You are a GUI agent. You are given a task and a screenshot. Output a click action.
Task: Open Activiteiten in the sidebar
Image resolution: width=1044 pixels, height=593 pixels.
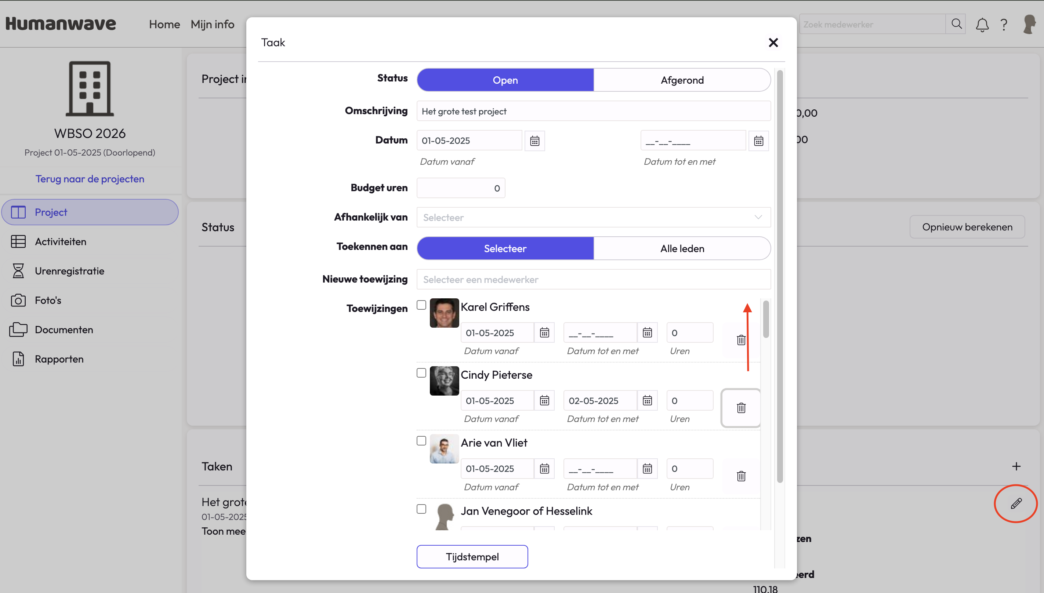[60, 241]
